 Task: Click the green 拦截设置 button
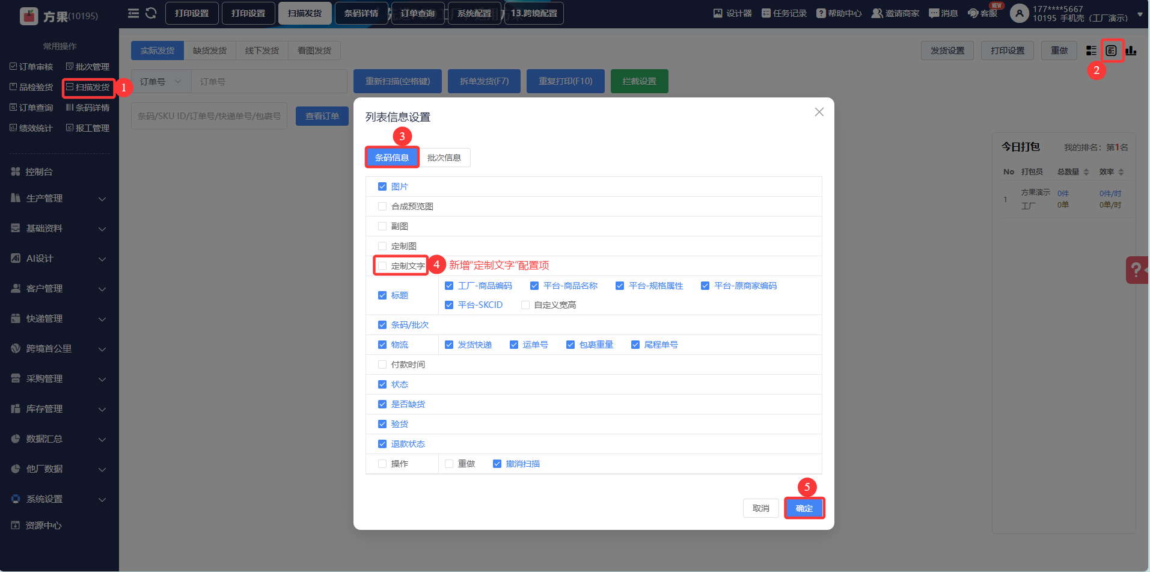(x=640, y=81)
